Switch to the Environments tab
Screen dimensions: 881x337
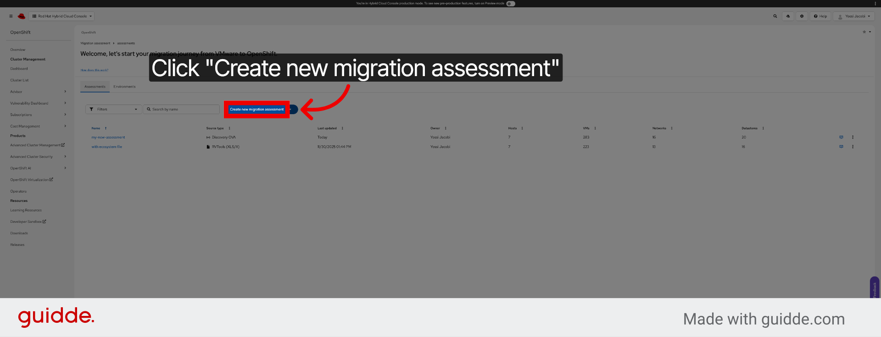[x=124, y=87]
